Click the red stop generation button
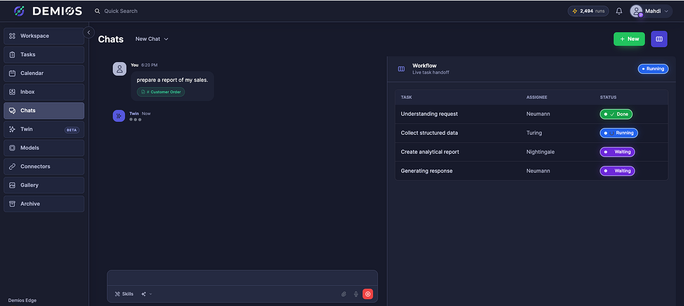Screen dimensions: 684x306 pyautogui.click(x=368, y=294)
